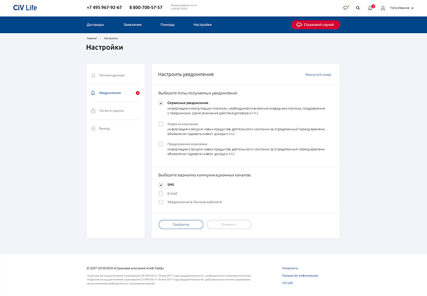Click the user avatar icon
This screenshot has height=296, width=427.
383,8
